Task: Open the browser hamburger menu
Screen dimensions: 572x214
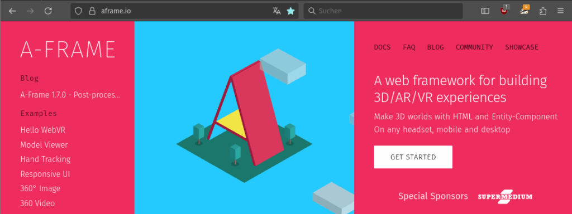Action: pyautogui.click(x=561, y=11)
